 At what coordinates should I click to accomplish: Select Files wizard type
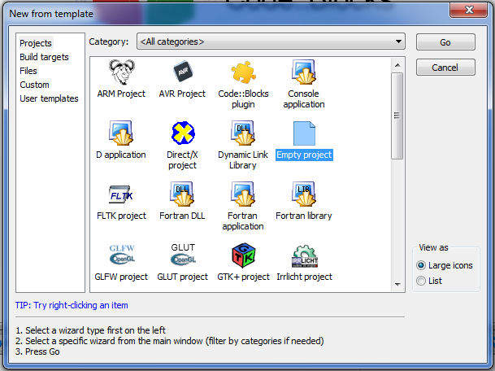point(28,71)
